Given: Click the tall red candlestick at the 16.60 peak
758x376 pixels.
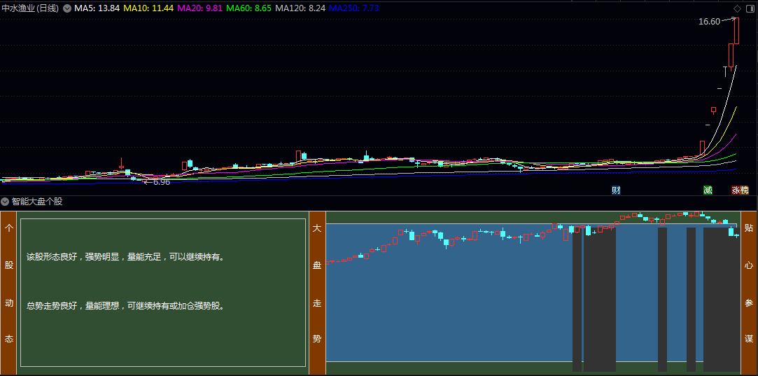Looking at the screenshot, I should [x=737, y=30].
